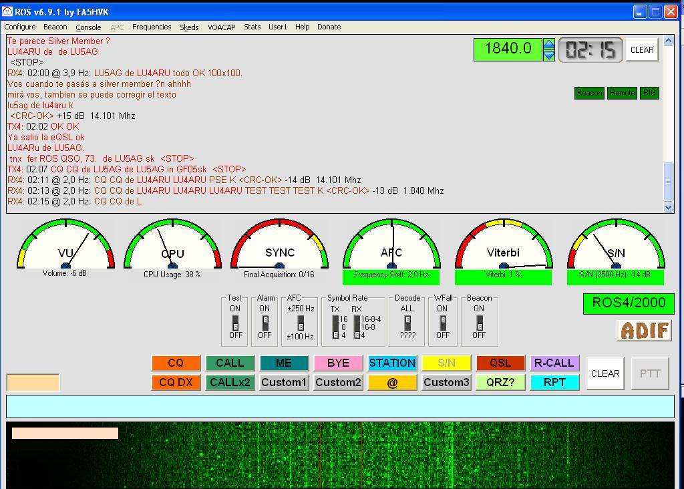The height and width of the screenshot is (489, 684).
Task: Click the Custom1 macro button
Action: (x=284, y=383)
